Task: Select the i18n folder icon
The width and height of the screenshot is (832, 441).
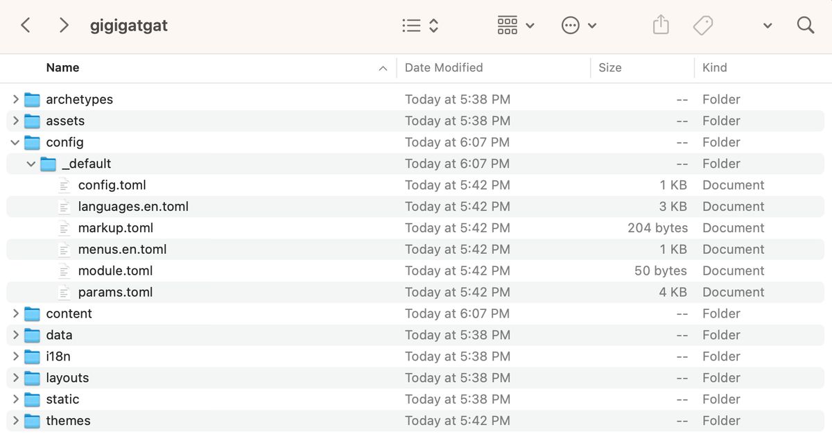Action: point(32,357)
